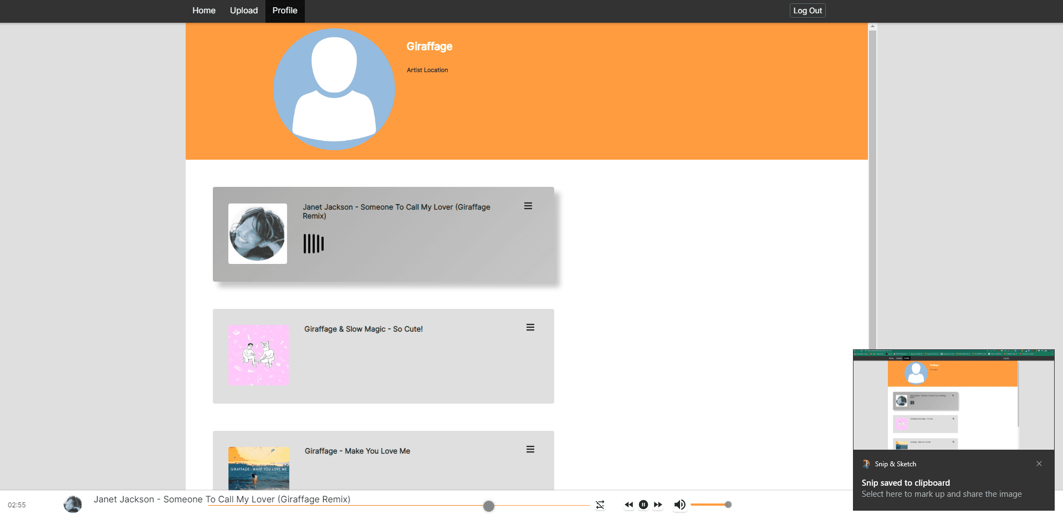Viewport: 1063px width, 514px height.
Task: Dismiss the Snip & Sketch notification
Action: [1039, 464]
